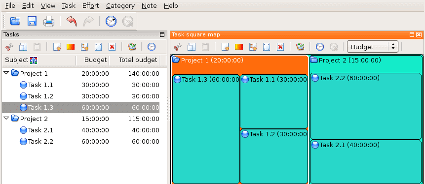Open the Task menu
The image size is (425, 184).
(69, 6)
